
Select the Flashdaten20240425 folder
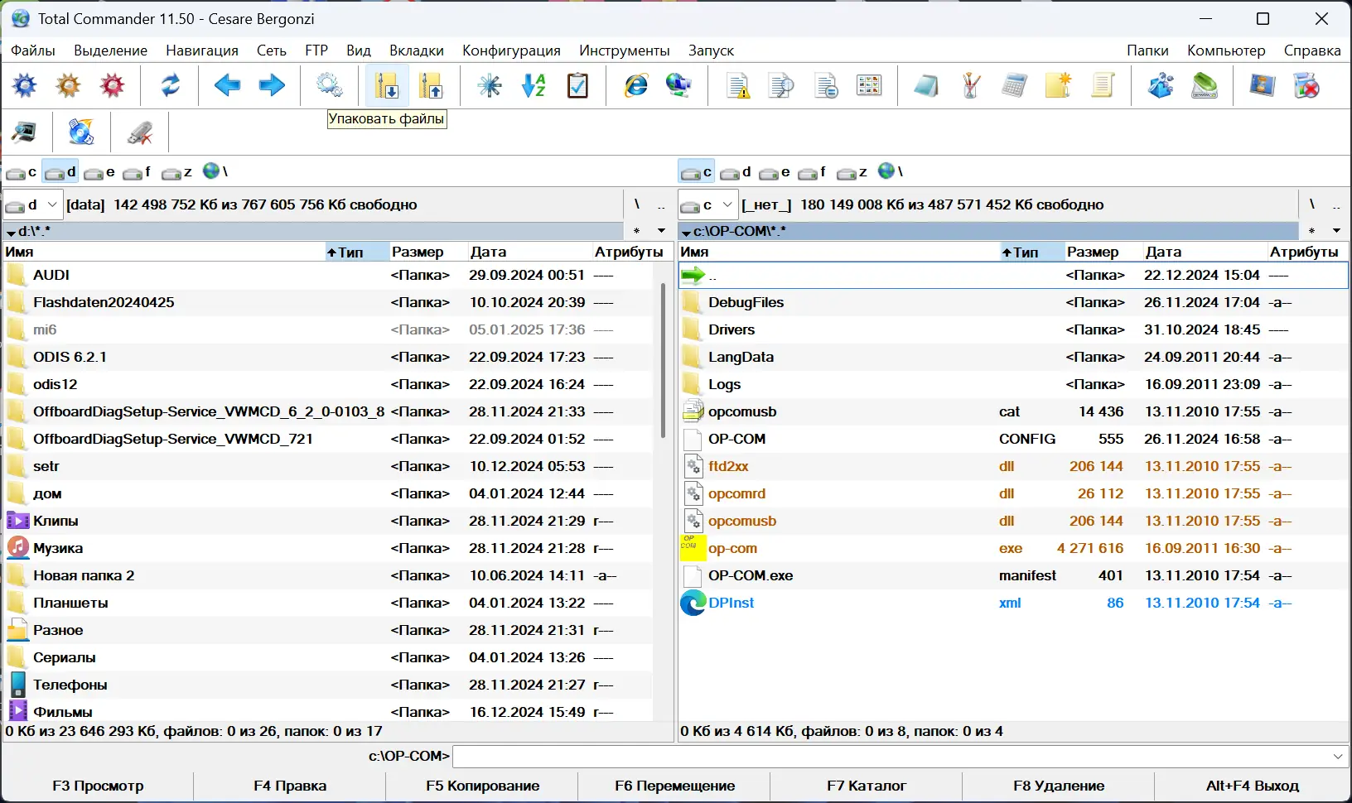329,302
